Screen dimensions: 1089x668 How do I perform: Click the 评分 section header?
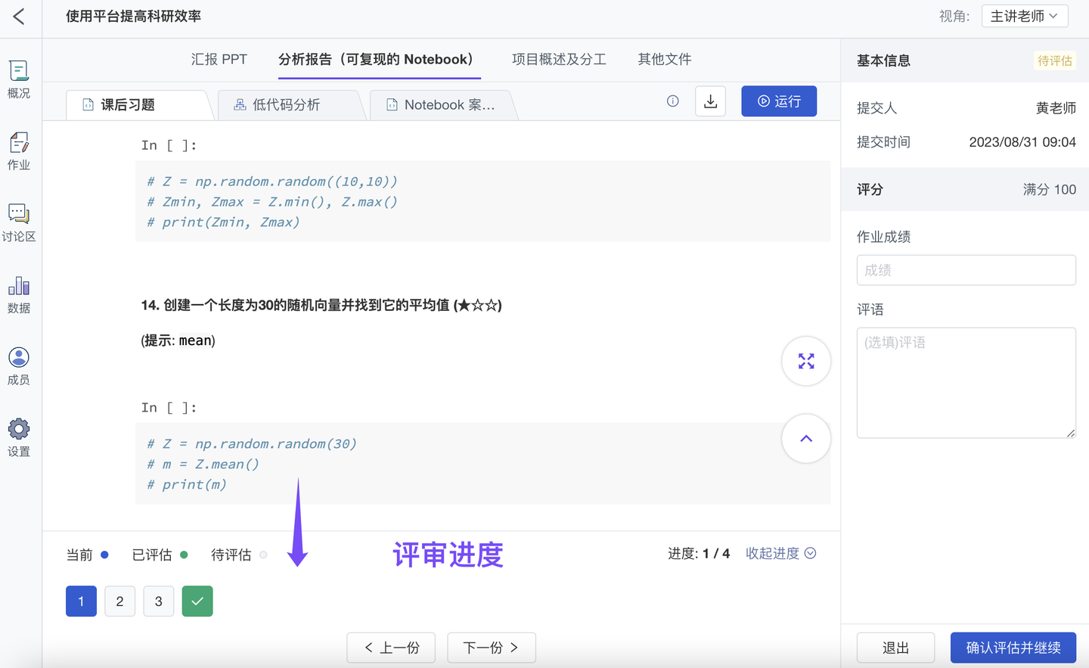pyautogui.click(x=870, y=190)
